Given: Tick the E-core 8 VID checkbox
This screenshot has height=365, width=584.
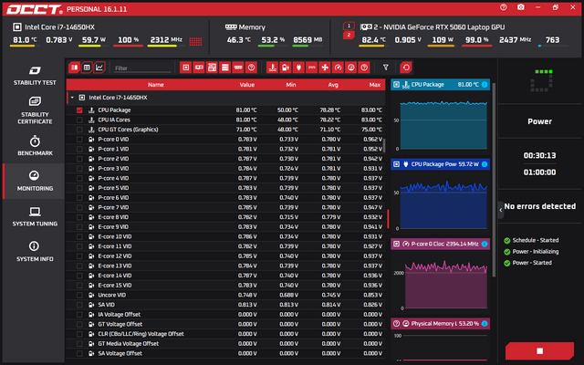Looking at the screenshot, I should coord(79,217).
